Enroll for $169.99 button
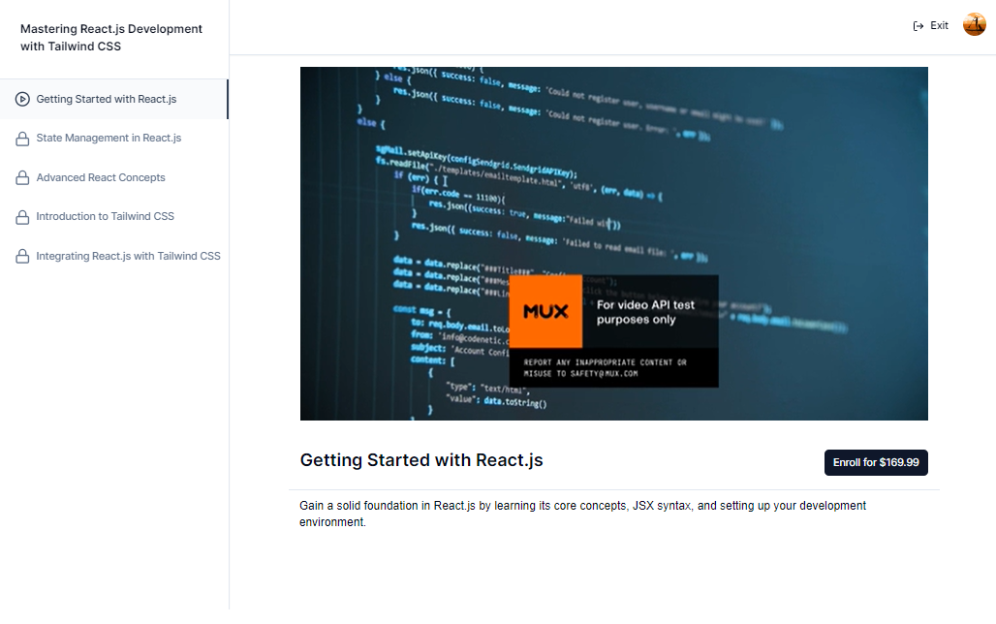 [876, 462]
